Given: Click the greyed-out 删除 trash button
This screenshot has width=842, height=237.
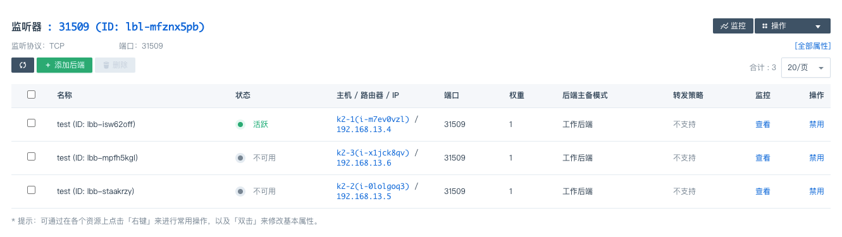Looking at the screenshot, I should pyautogui.click(x=115, y=65).
